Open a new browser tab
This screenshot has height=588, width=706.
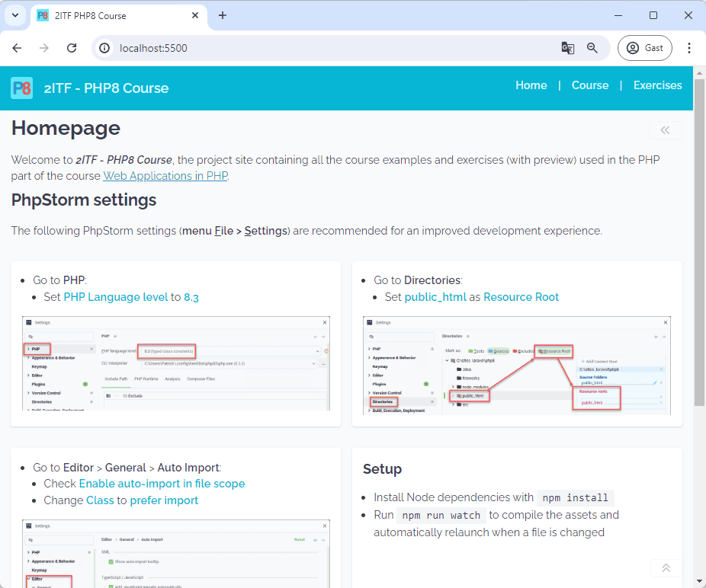pos(223,15)
